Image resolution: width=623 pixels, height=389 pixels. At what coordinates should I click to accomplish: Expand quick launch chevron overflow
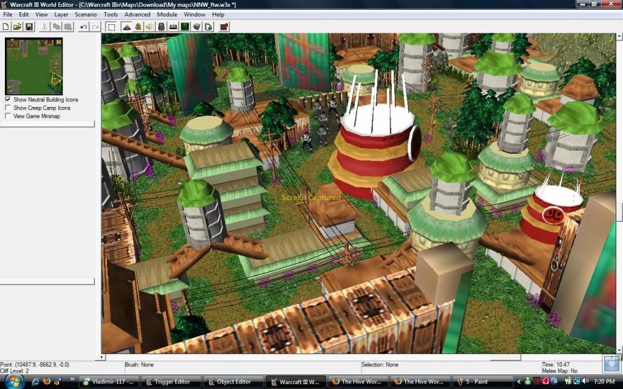click(72, 380)
